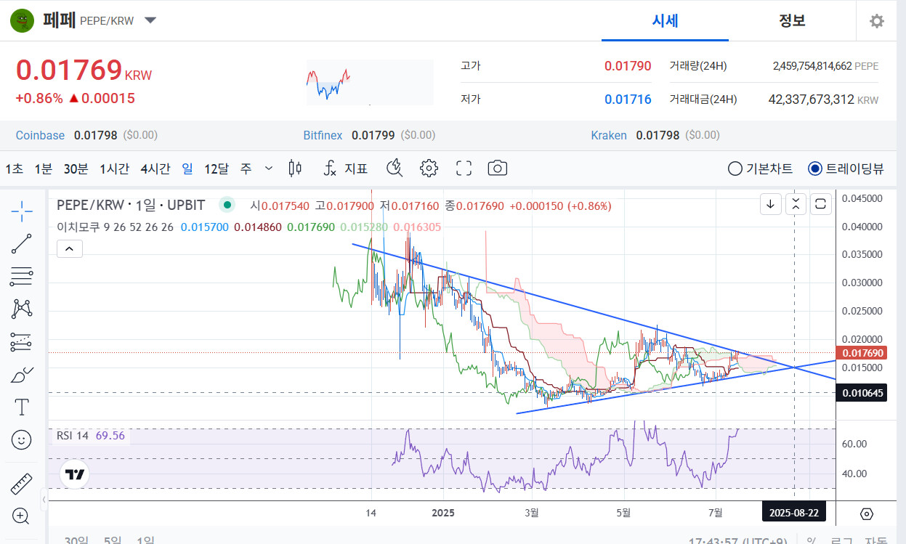Take a chart snapshot with camera icon
This screenshot has width=906, height=544.
[497, 169]
